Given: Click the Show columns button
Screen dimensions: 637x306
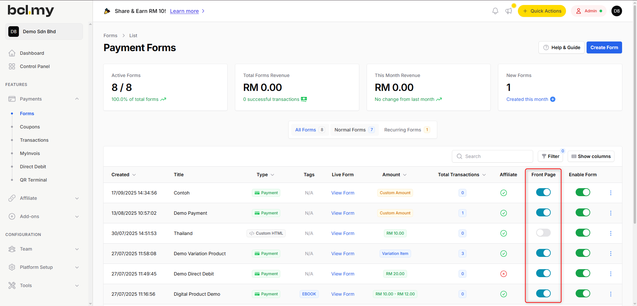Looking at the screenshot, I should [591, 156].
